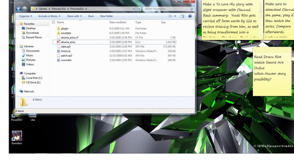Screen dimensions: 294x165
Task: Tick the select-all checkbox beside Name
Action: pos(54,22)
